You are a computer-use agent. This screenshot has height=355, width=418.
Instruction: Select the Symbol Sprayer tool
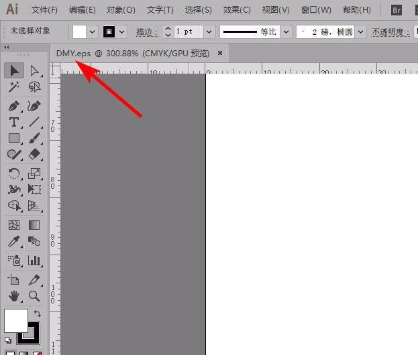click(x=14, y=261)
